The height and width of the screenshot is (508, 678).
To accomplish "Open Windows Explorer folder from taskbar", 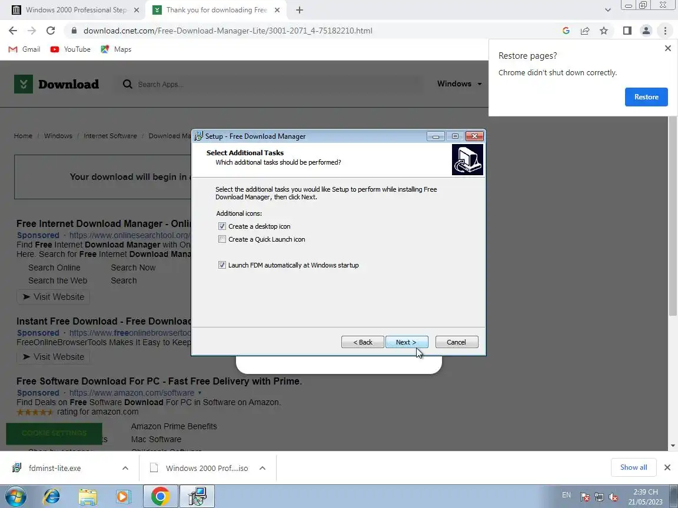I will point(87,497).
